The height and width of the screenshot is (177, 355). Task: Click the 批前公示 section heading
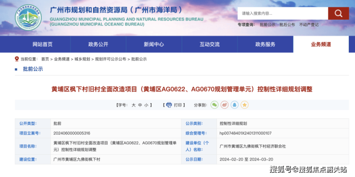coord(33,69)
